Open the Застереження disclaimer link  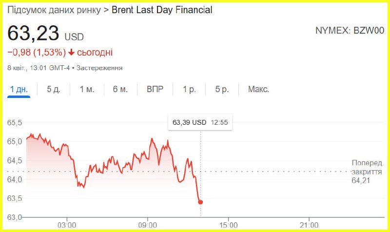point(99,68)
